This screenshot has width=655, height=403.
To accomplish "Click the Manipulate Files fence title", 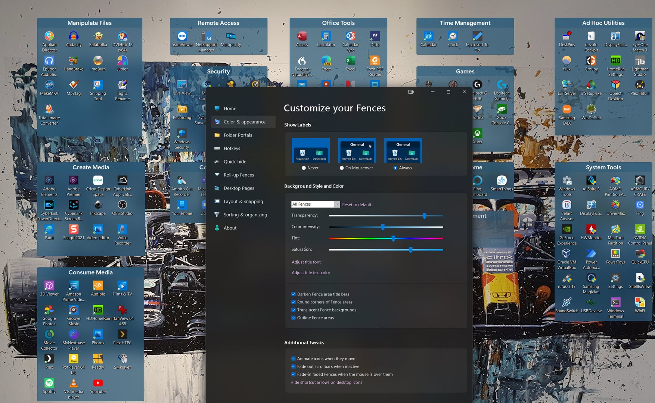I will click(x=90, y=23).
